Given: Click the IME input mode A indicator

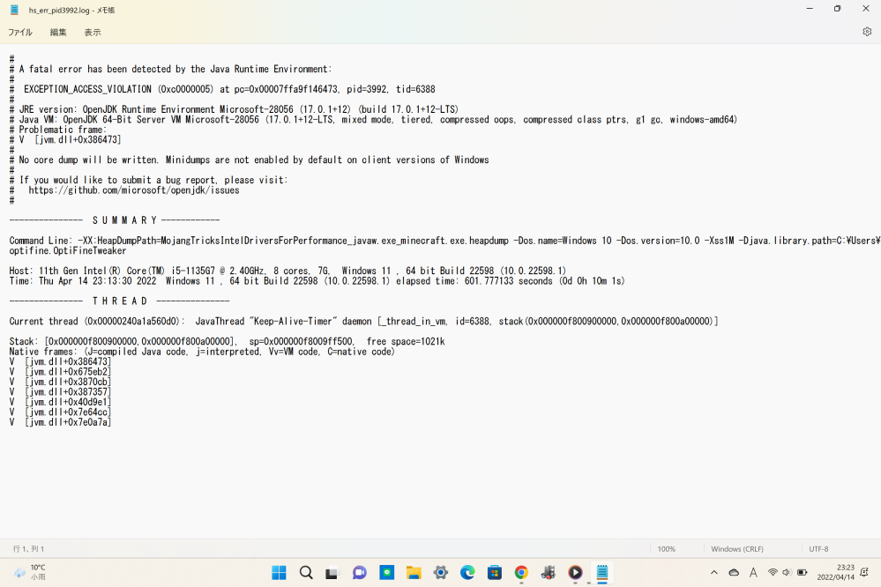Looking at the screenshot, I should pos(753,572).
